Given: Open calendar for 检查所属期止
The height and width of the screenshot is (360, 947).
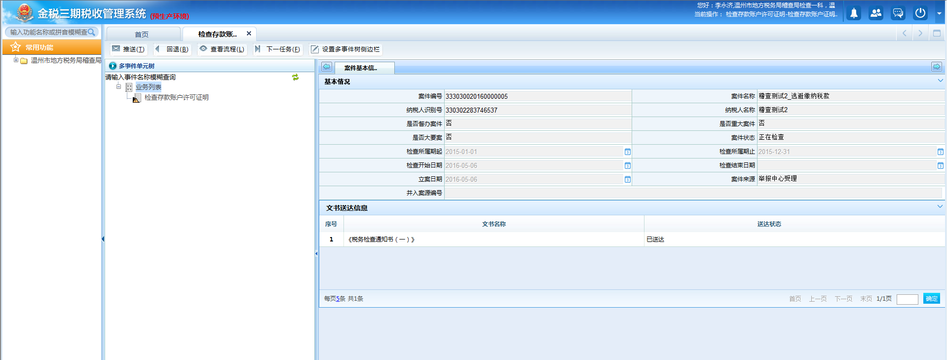Looking at the screenshot, I should point(941,152).
